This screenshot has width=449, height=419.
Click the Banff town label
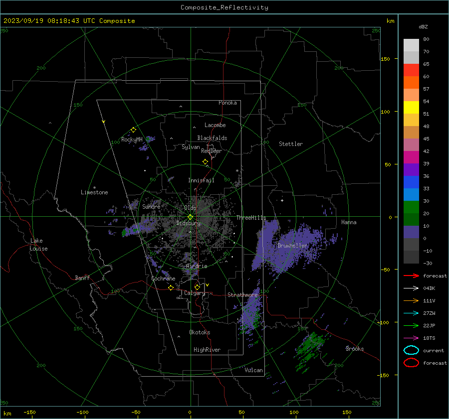click(82, 278)
